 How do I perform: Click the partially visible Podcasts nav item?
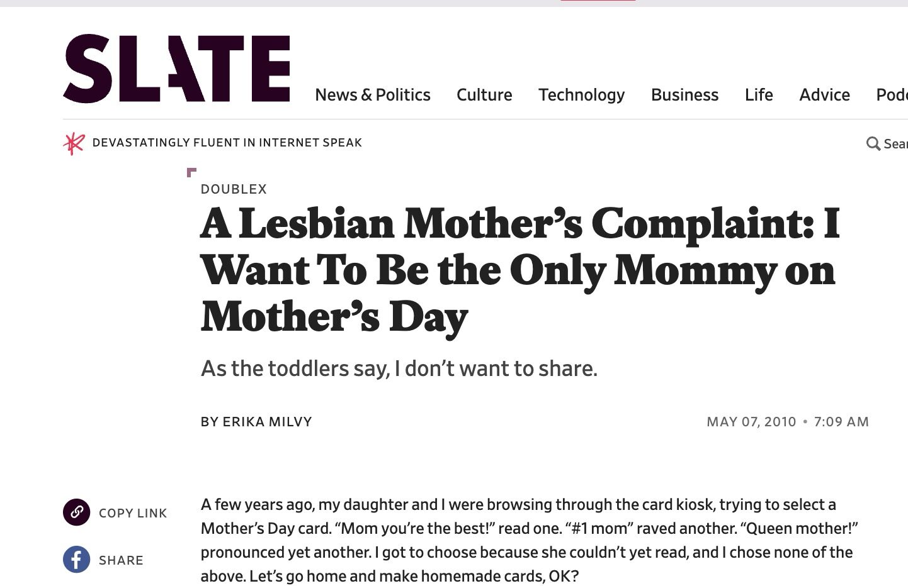tap(892, 95)
